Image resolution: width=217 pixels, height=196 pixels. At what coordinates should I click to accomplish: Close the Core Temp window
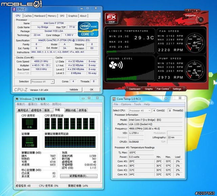(x=180, y=98)
